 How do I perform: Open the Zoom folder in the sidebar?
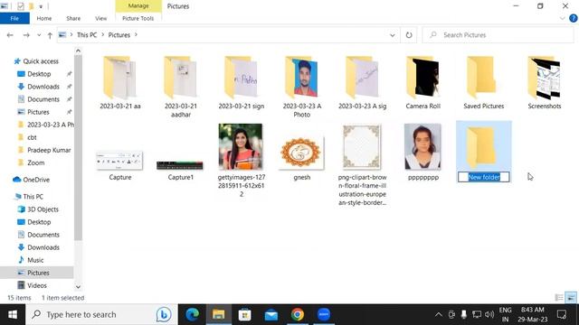[35, 162]
